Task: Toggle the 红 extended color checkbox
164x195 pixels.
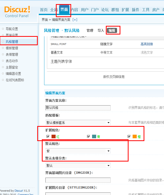Action: click(x=48, y=136)
